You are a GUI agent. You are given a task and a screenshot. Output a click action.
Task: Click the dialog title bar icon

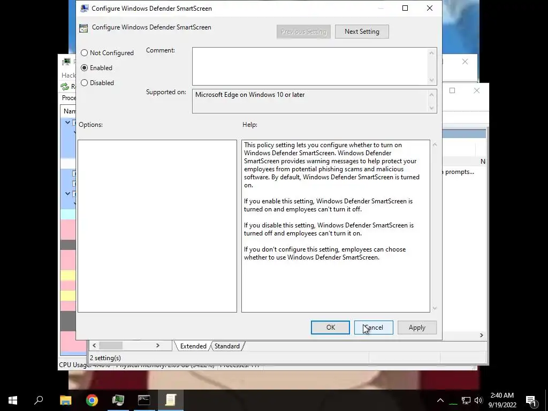click(x=84, y=9)
